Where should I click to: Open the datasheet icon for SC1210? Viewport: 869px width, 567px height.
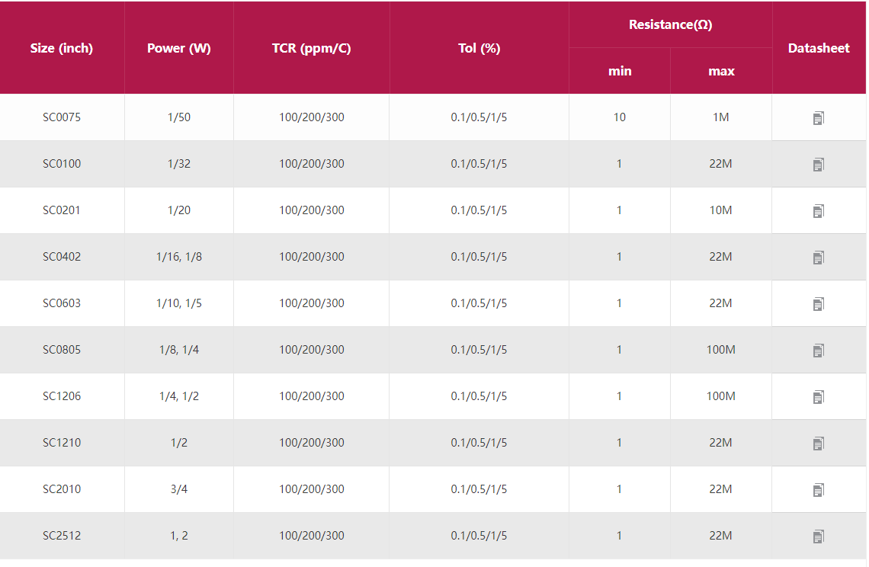[818, 444]
